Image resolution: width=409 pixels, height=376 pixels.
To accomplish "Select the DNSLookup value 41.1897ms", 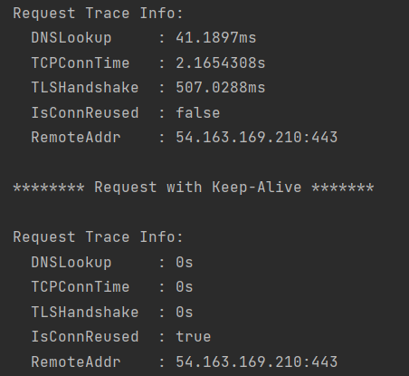I will pos(216,38).
